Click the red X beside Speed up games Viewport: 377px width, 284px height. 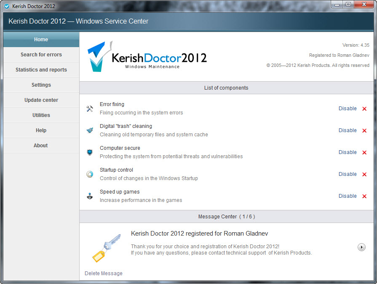pyautogui.click(x=364, y=196)
